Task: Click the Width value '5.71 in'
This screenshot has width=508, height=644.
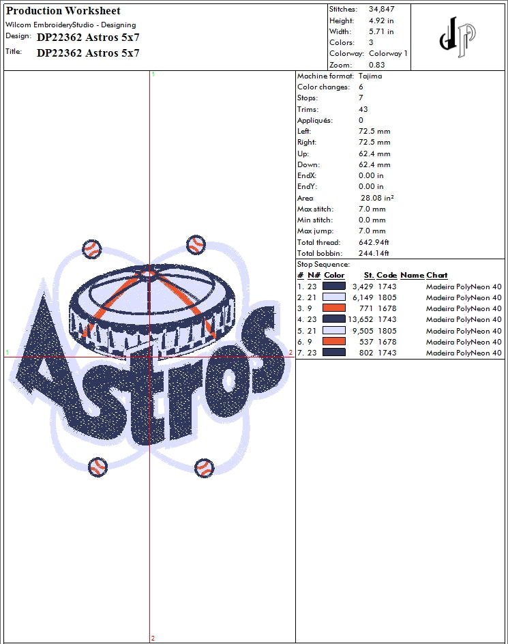Action: point(381,31)
